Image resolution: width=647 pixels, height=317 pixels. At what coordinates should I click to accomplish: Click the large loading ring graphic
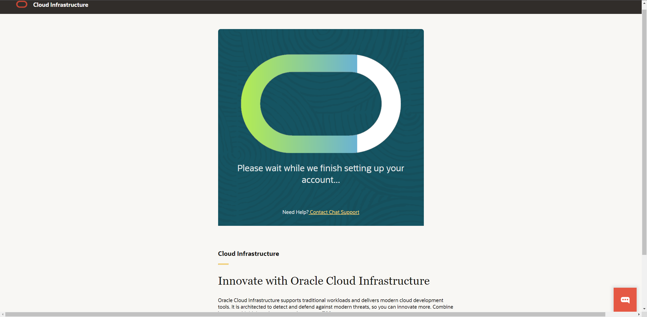[x=321, y=104]
